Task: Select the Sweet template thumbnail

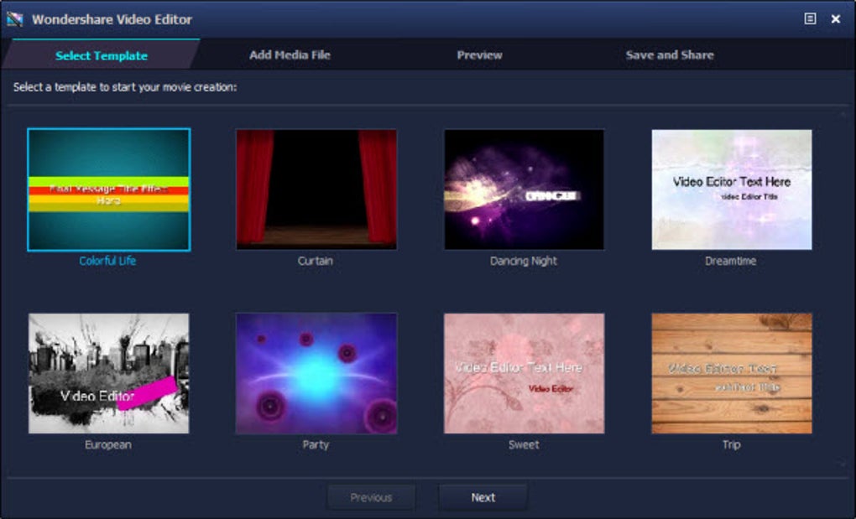Action: pyautogui.click(x=524, y=373)
